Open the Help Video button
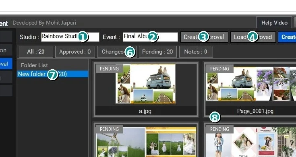This screenshot has width=296, height=157. pos(274,23)
